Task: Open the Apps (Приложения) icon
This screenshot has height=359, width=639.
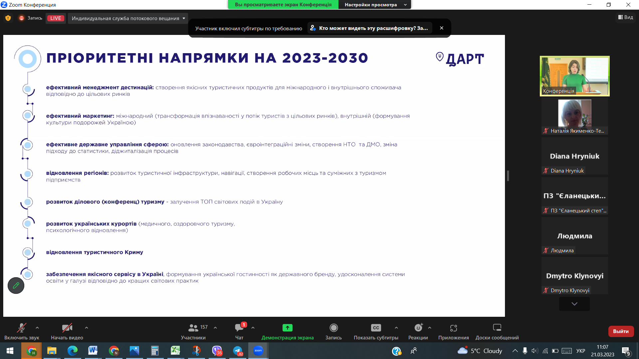Action: tap(453, 328)
